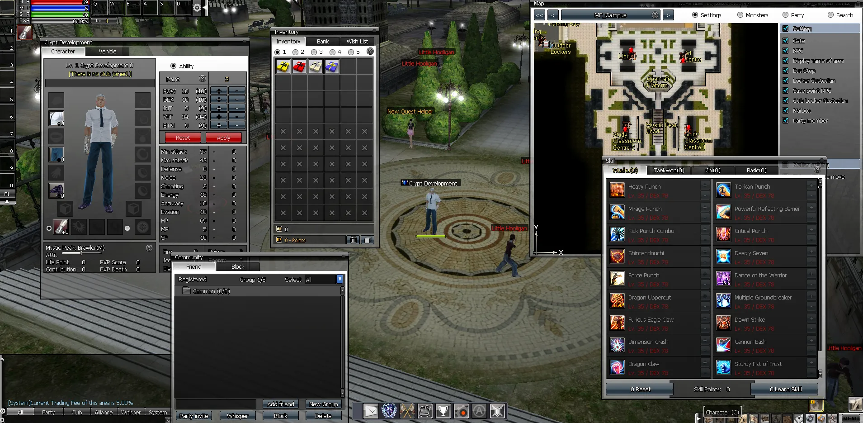Select the Monsters radio button

tap(740, 15)
